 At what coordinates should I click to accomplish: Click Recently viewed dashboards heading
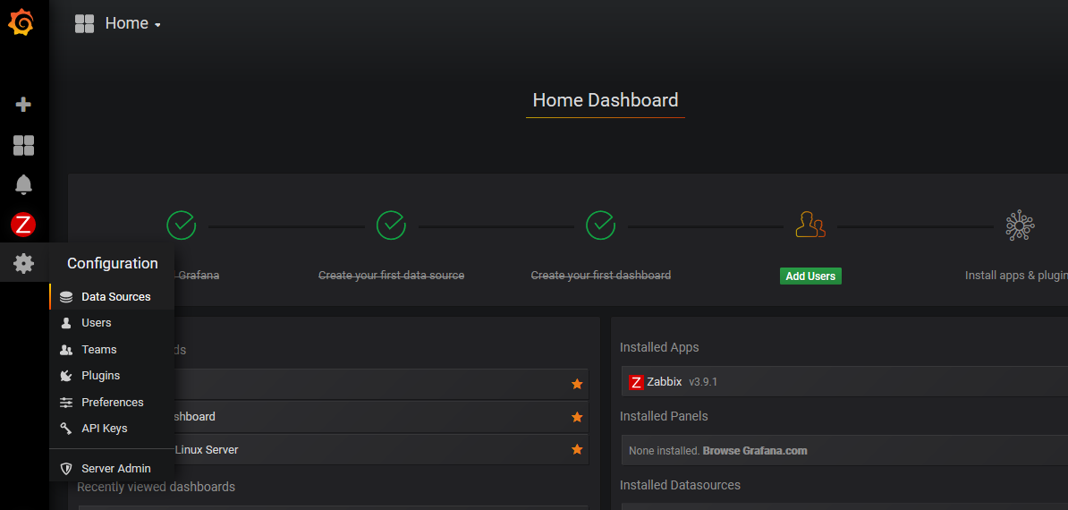pyautogui.click(x=156, y=487)
